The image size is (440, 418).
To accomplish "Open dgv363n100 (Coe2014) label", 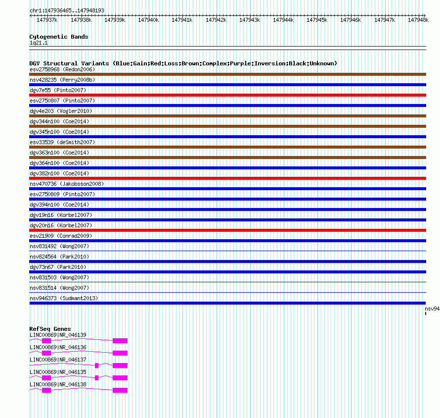I will point(59,153).
